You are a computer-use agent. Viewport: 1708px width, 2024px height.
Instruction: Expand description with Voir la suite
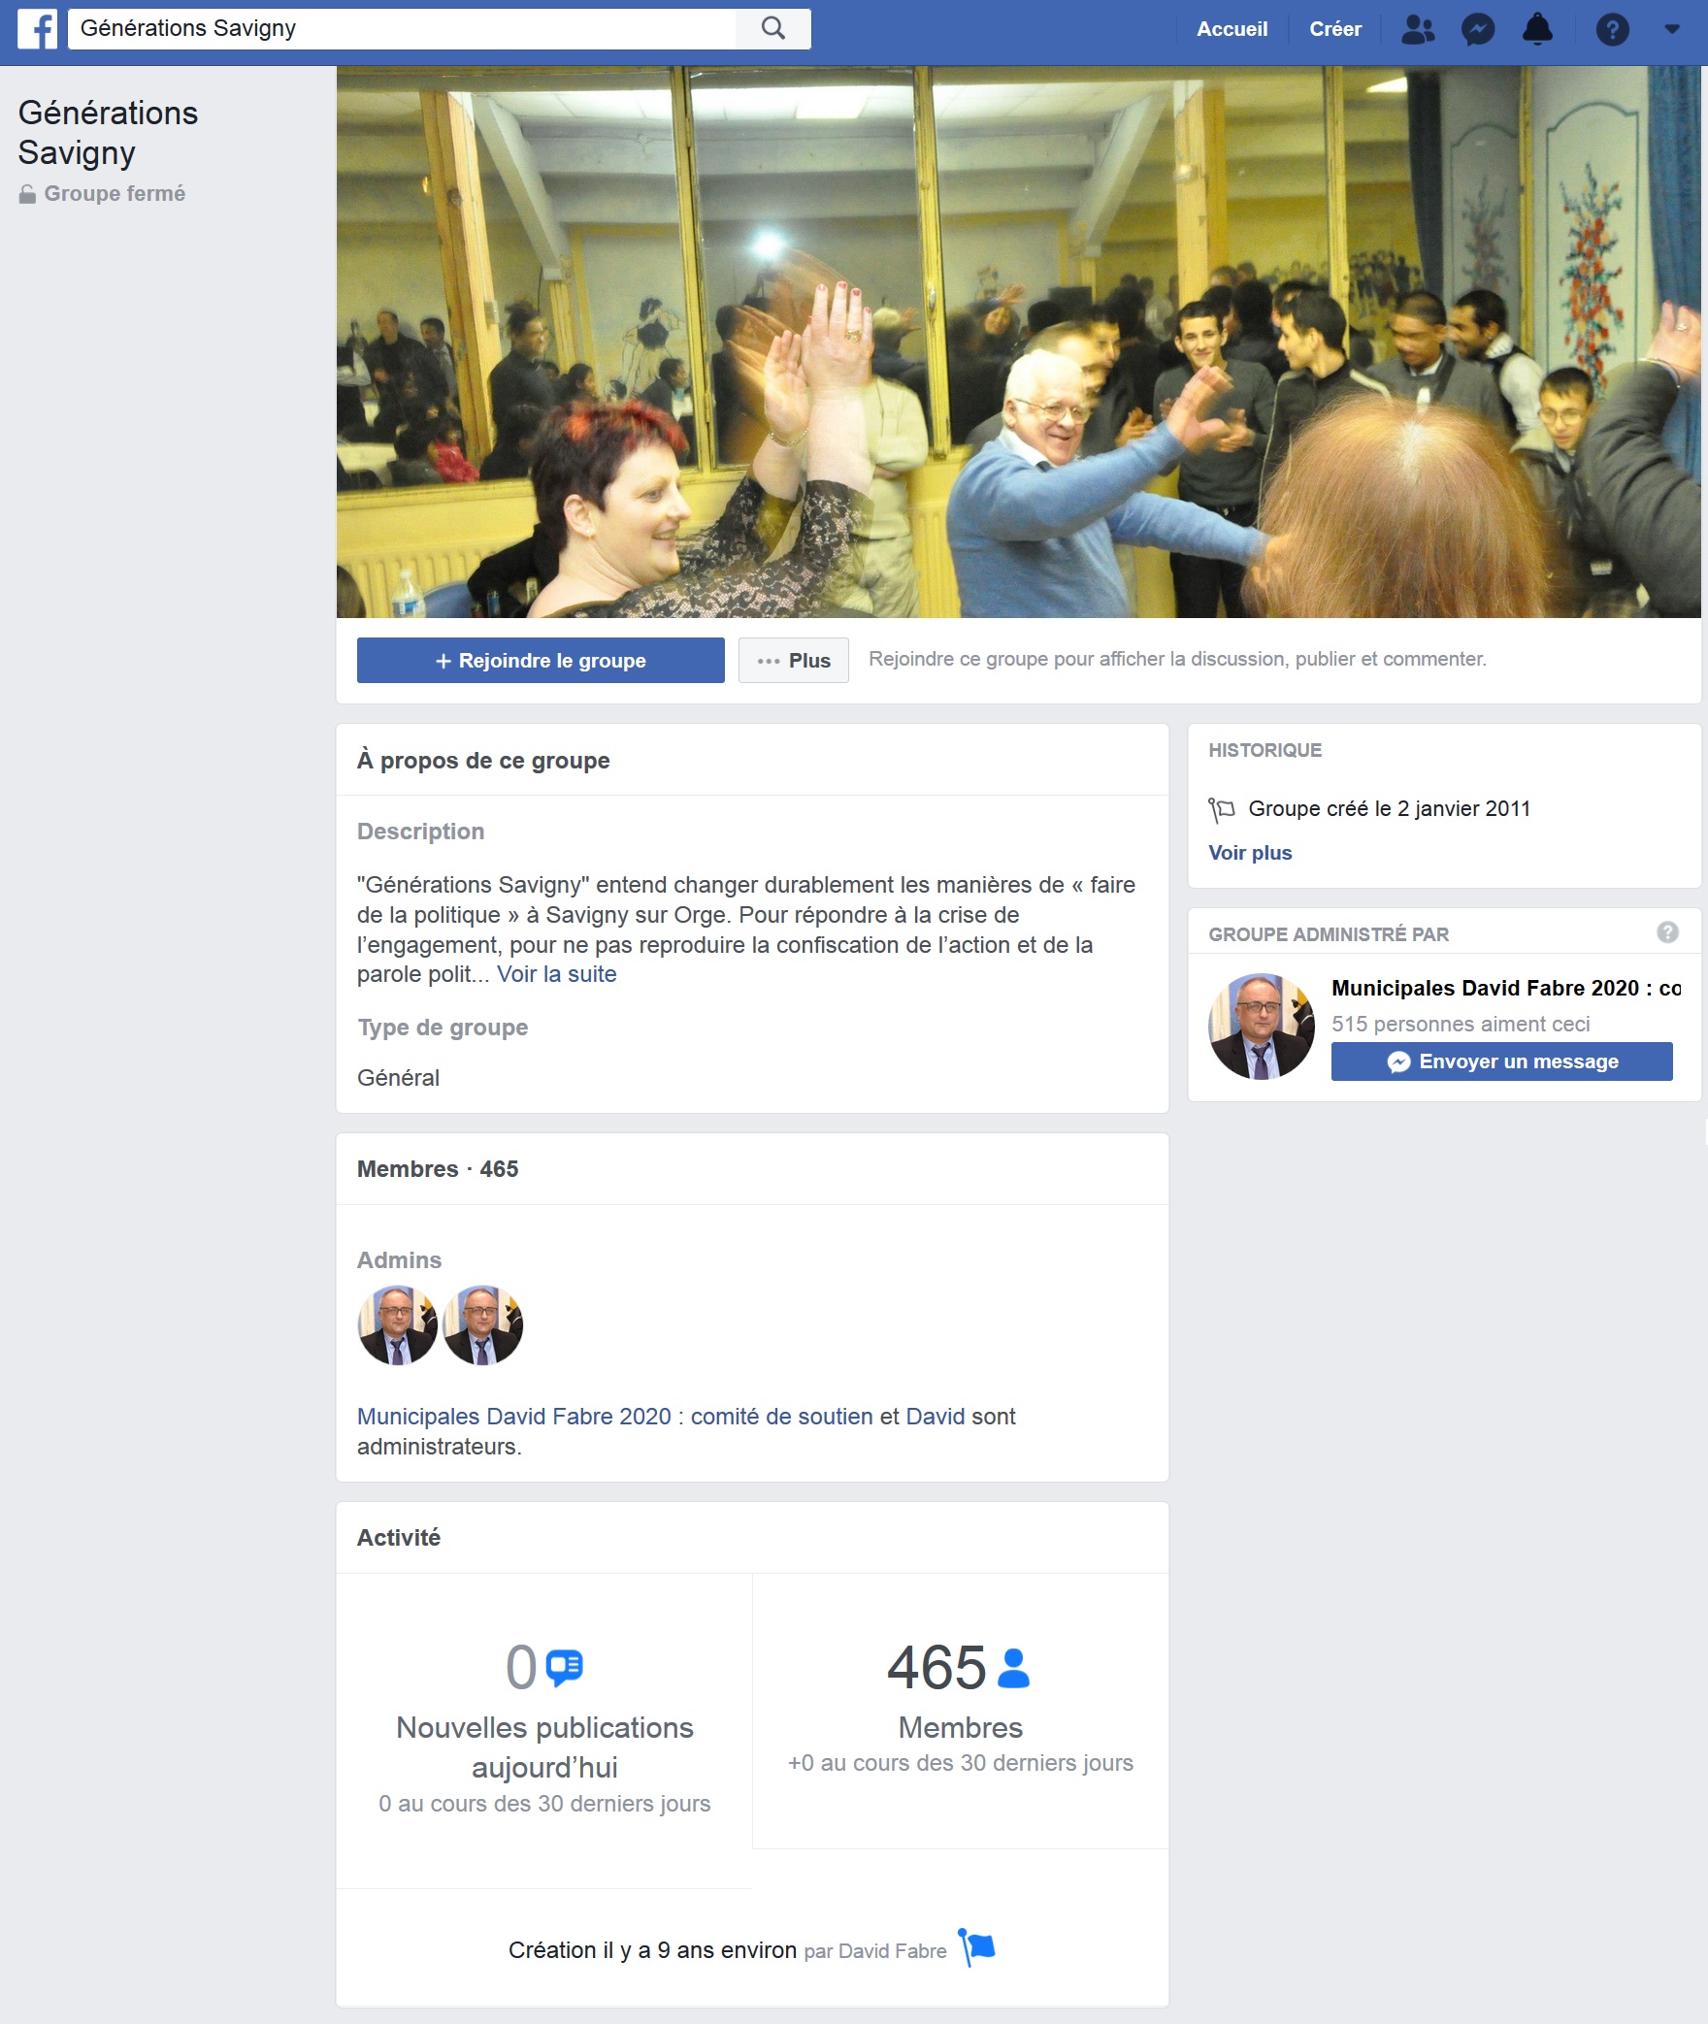556,974
